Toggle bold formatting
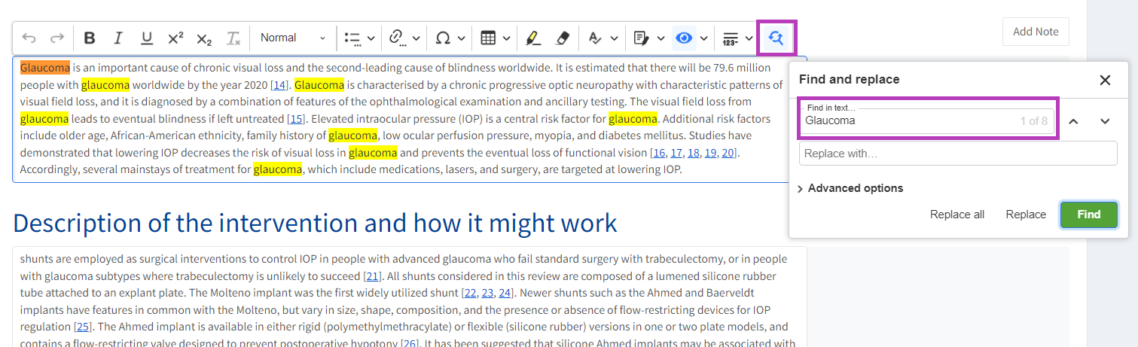The image size is (1138, 347). pyautogui.click(x=90, y=38)
